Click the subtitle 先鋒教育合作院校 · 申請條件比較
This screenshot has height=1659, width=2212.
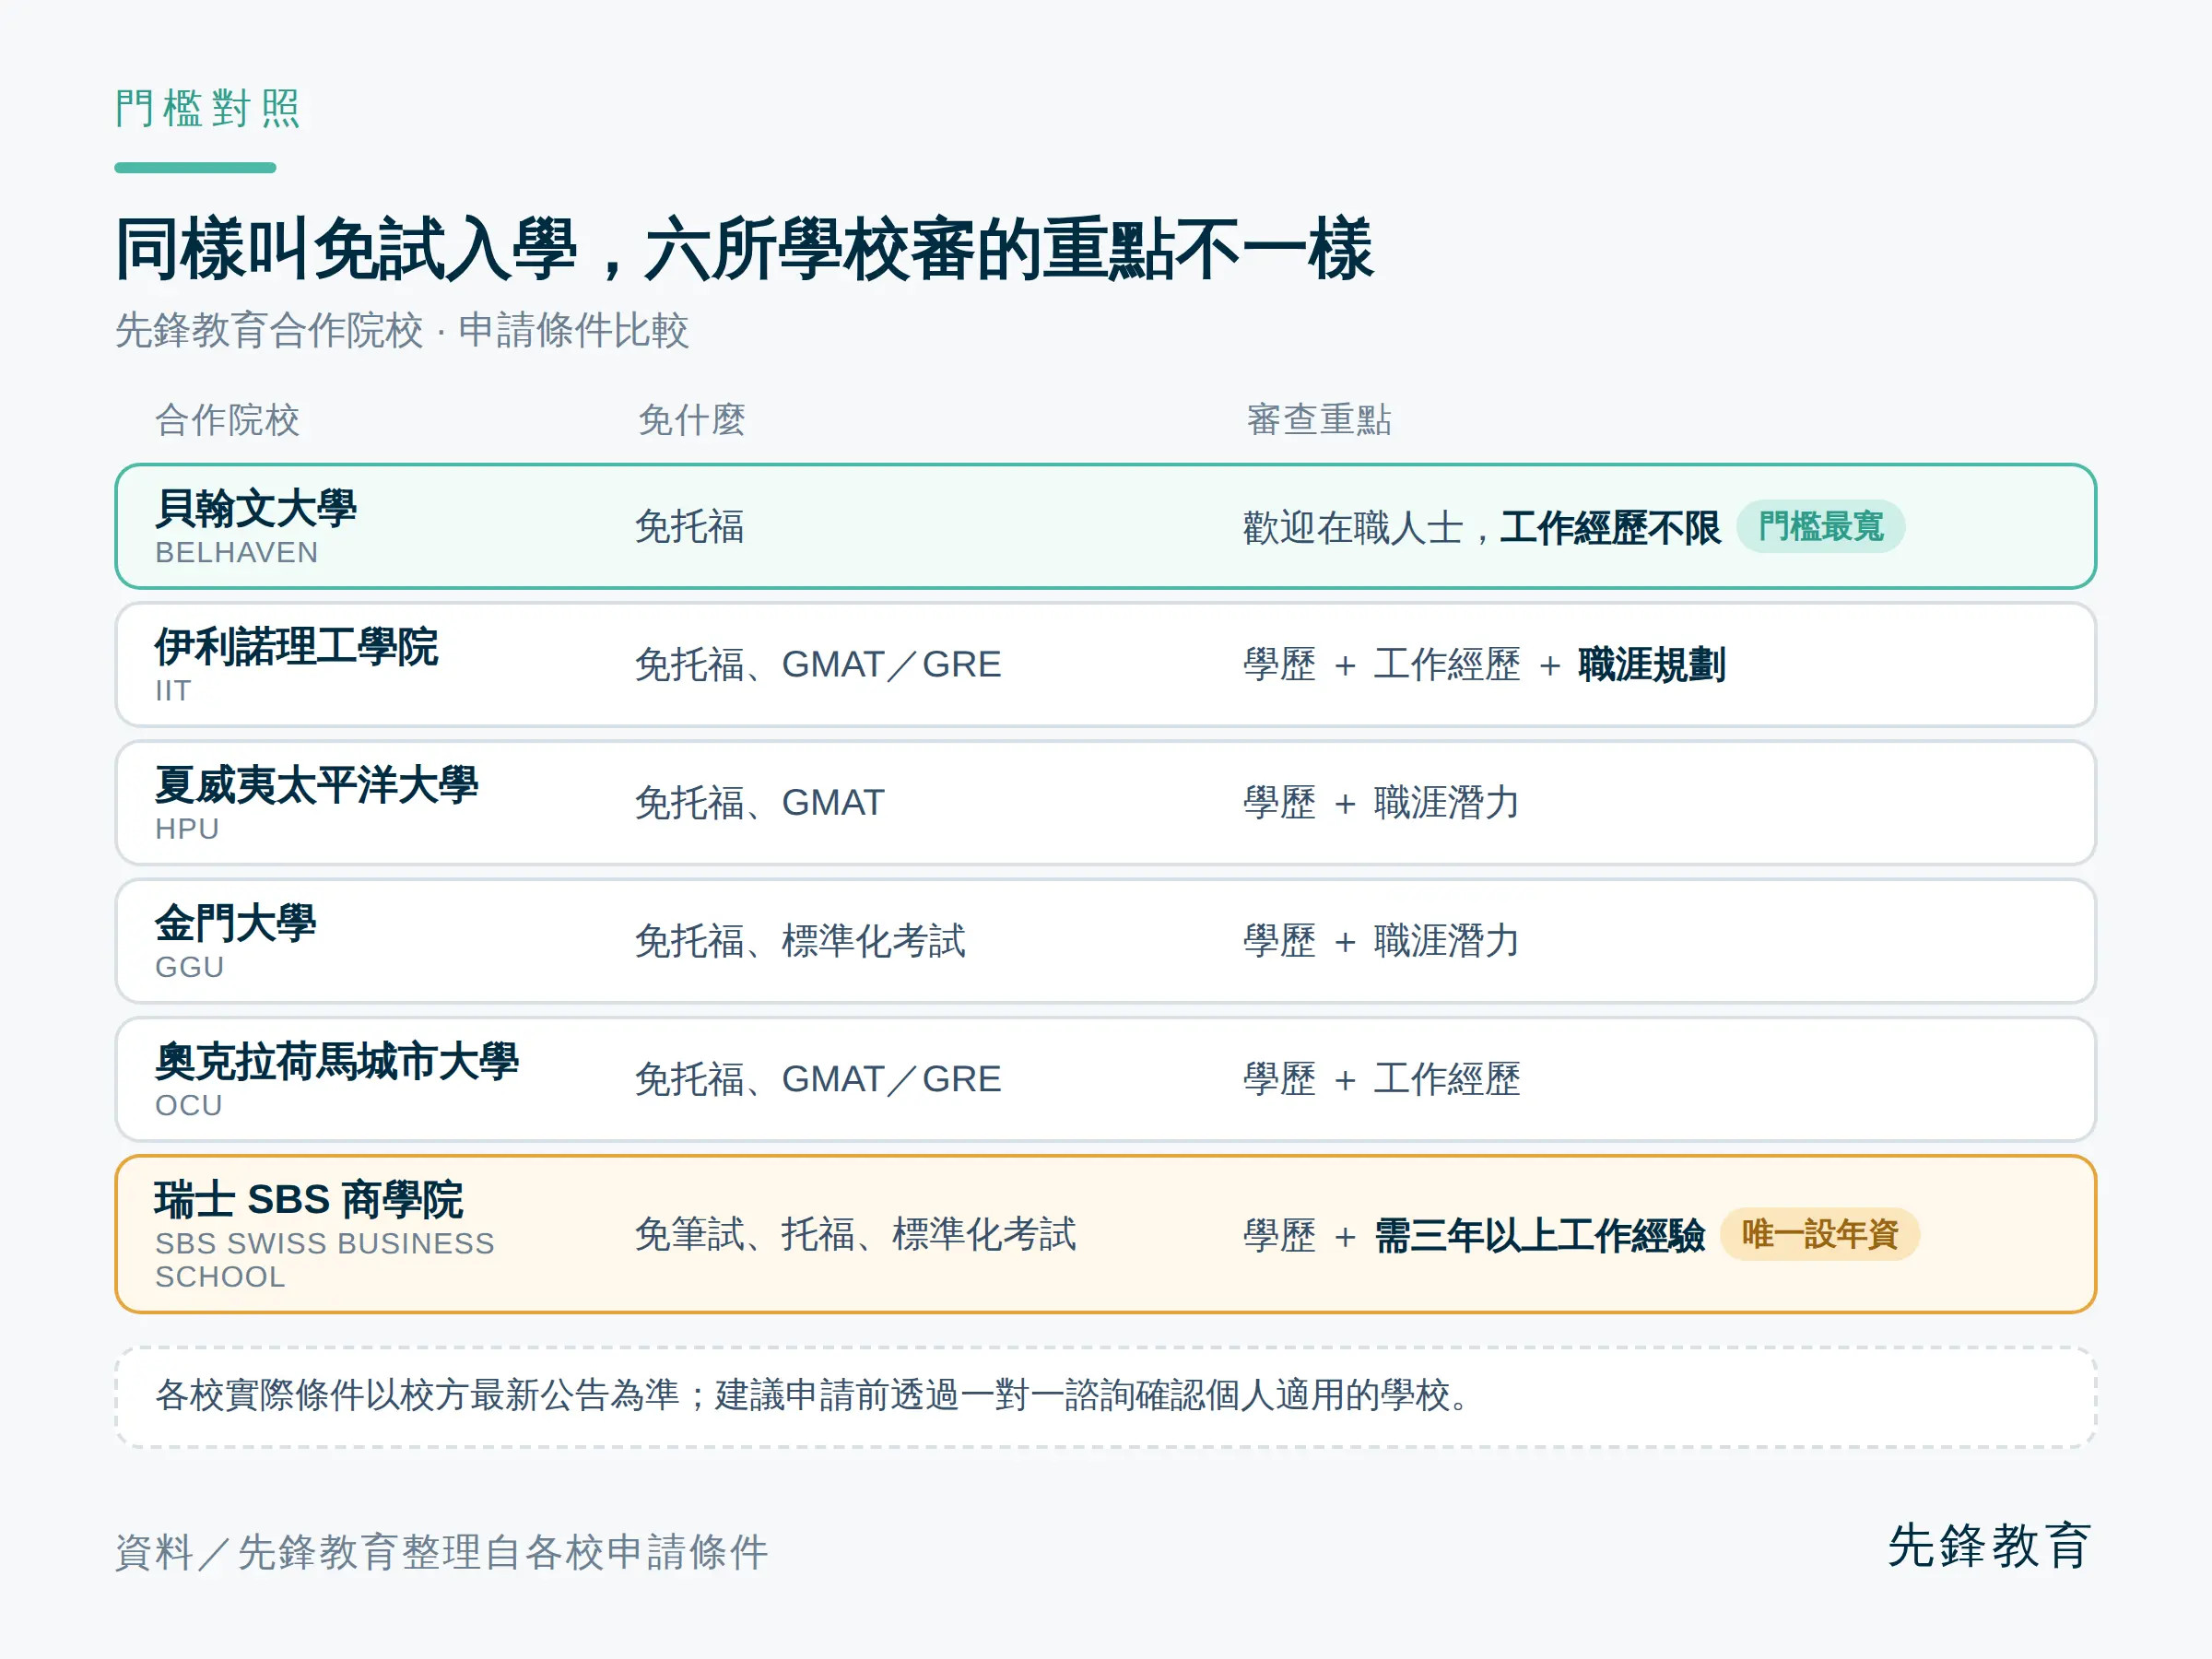click(402, 330)
